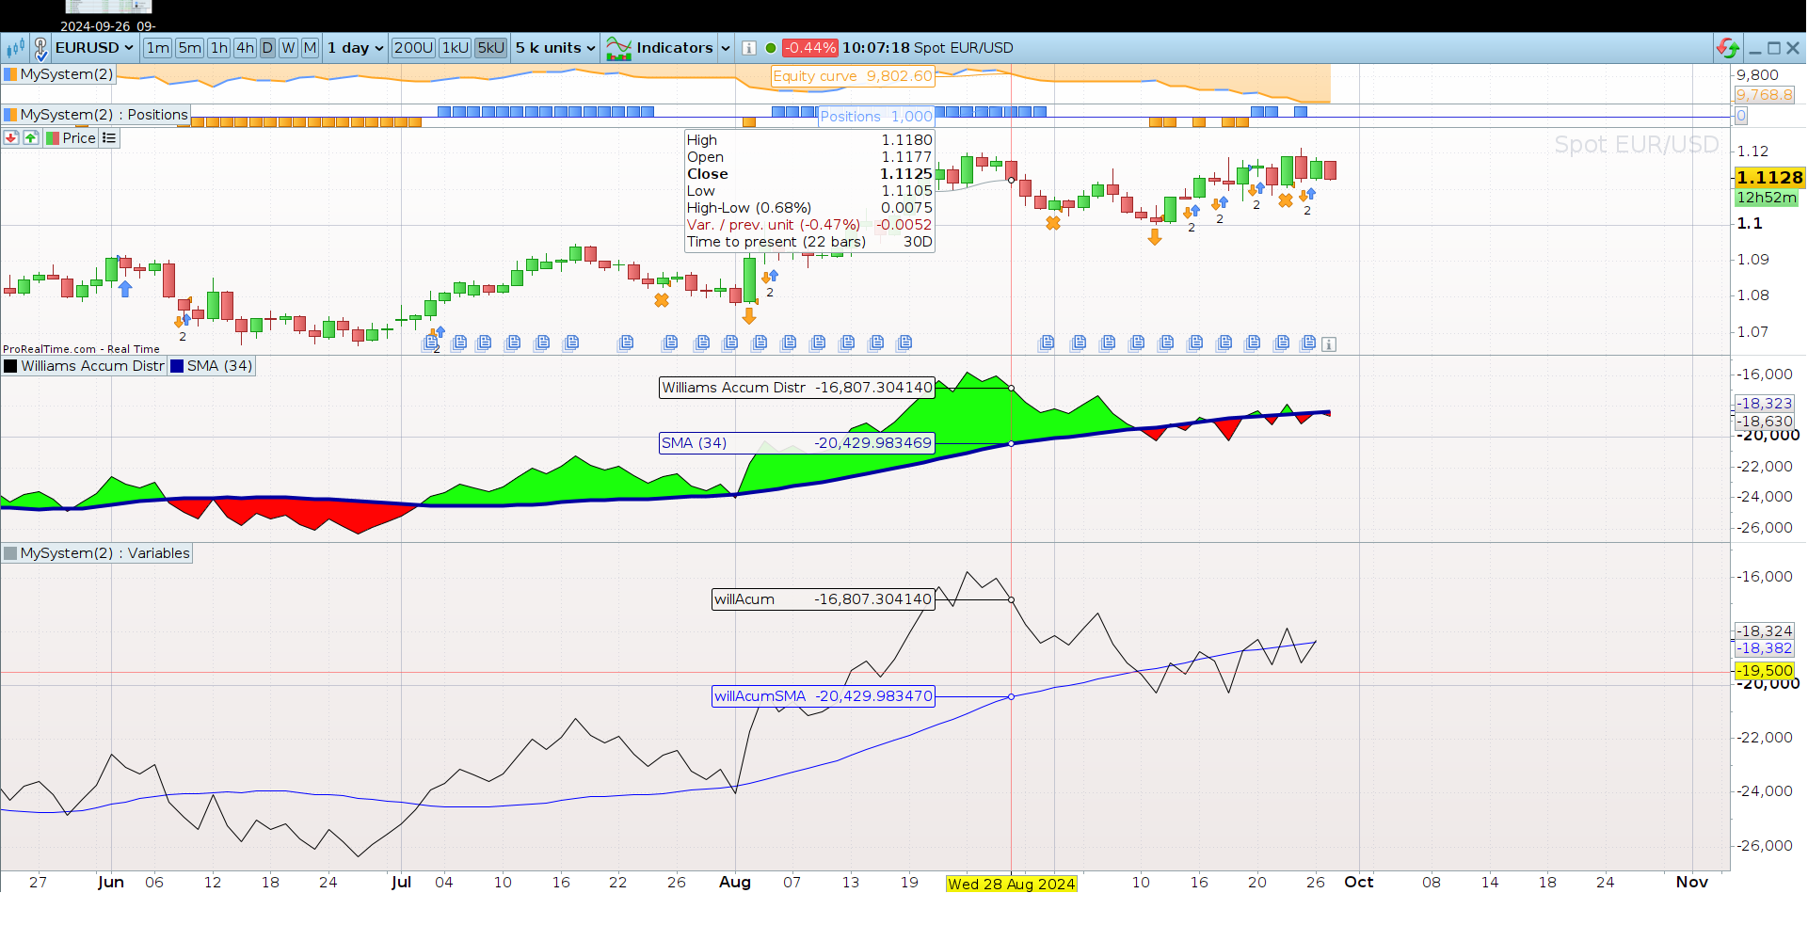Expand the '1 day' timeframe dropdown
Viewport: 1808px width, 925px height.
pyautogui.click(x=356, y=48)
